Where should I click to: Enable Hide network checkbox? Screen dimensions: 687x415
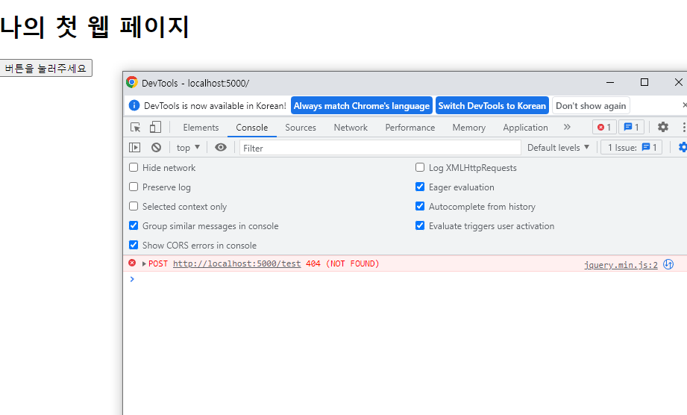coord(134,167)
